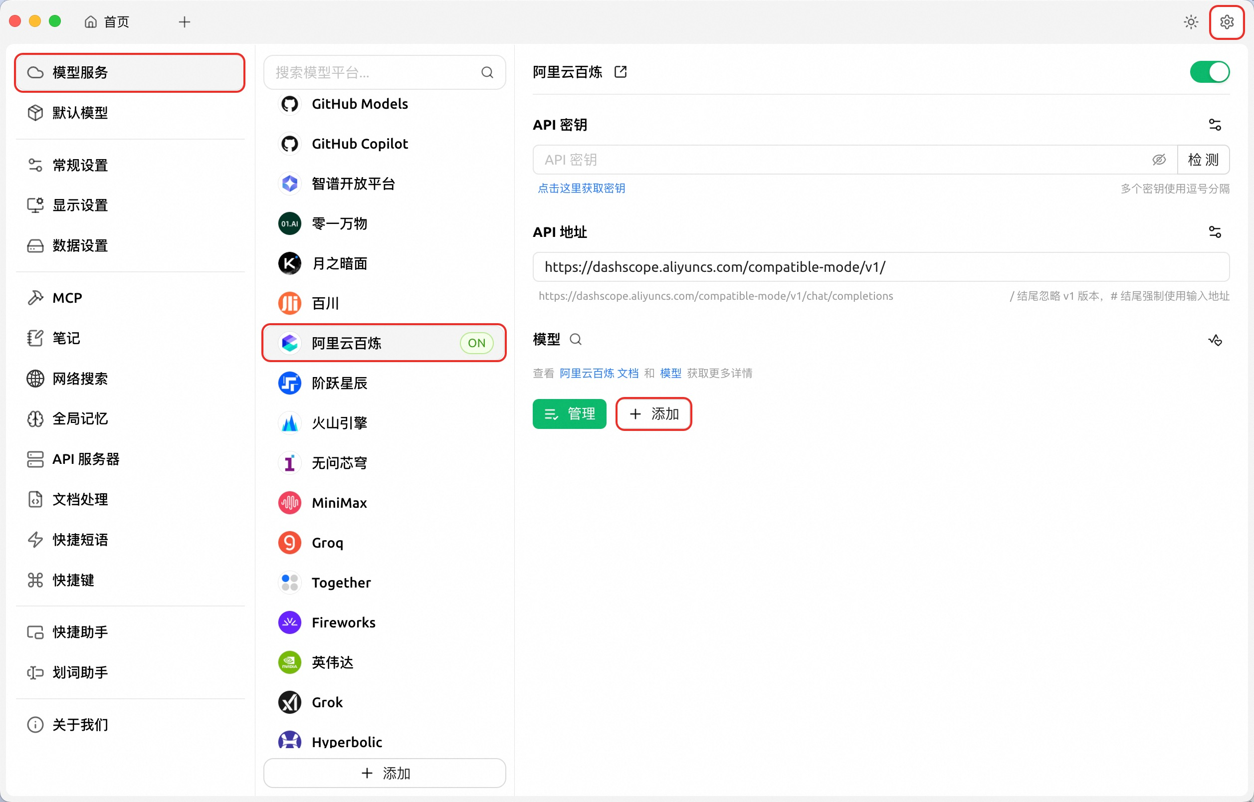Screen dimensions: 1254x802
Task: Select 智谱开放平台 provider
Action: click(384, 184)
